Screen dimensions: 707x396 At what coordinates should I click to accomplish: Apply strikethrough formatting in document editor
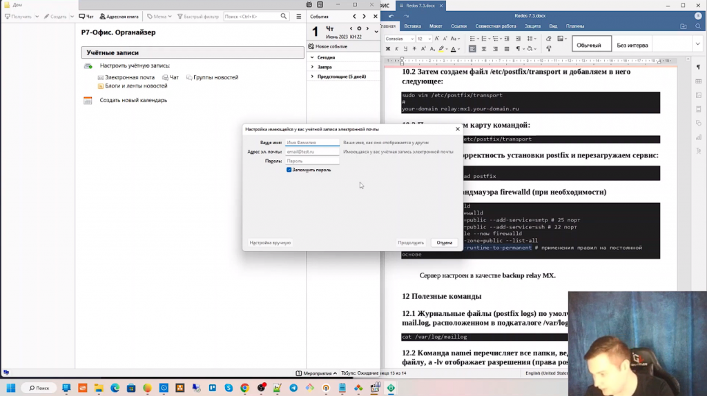[414, 49]
